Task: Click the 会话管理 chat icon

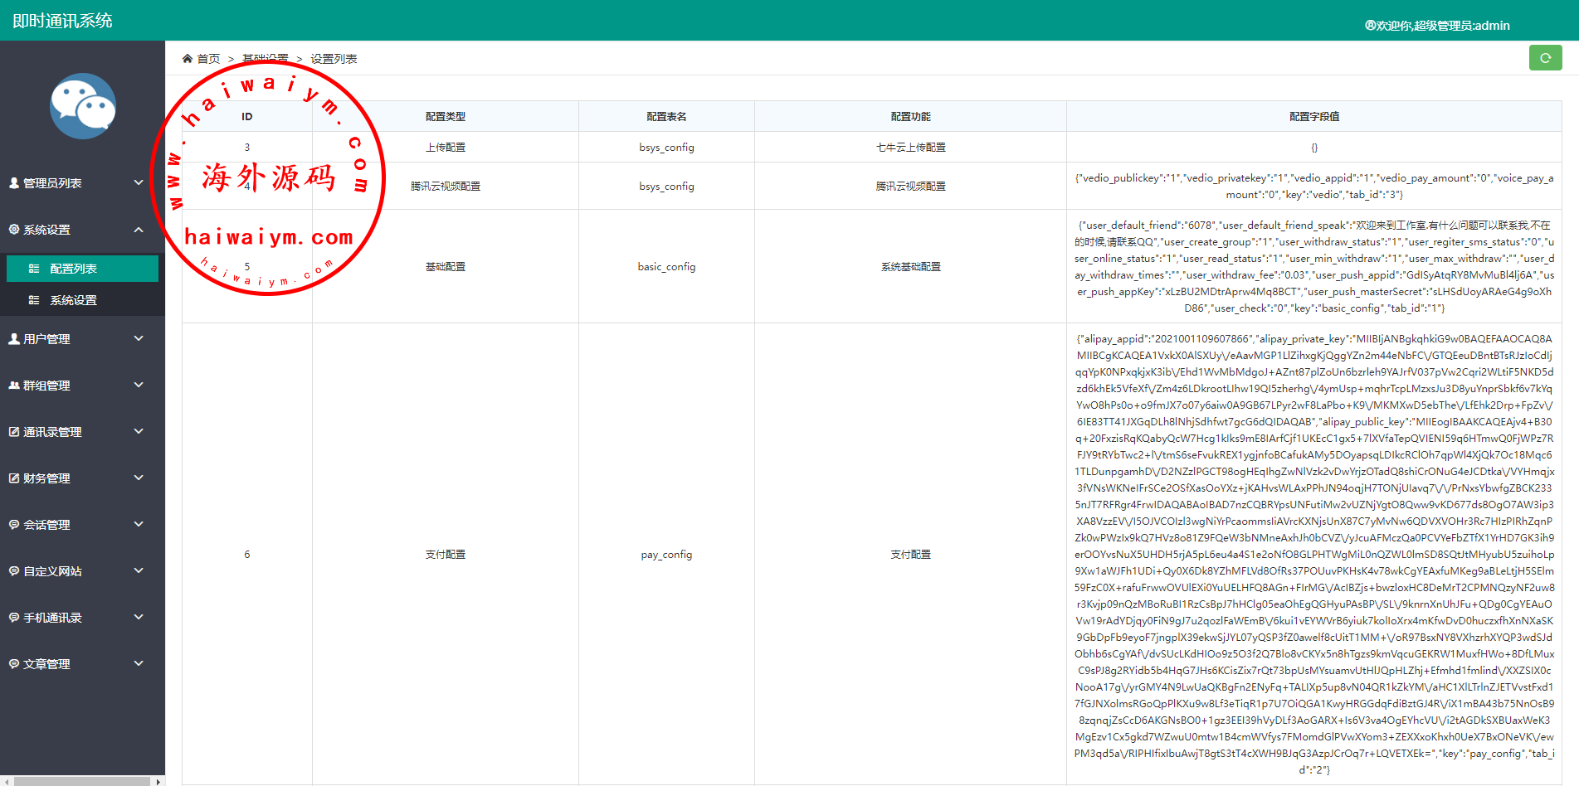Action: coord(14,525)
